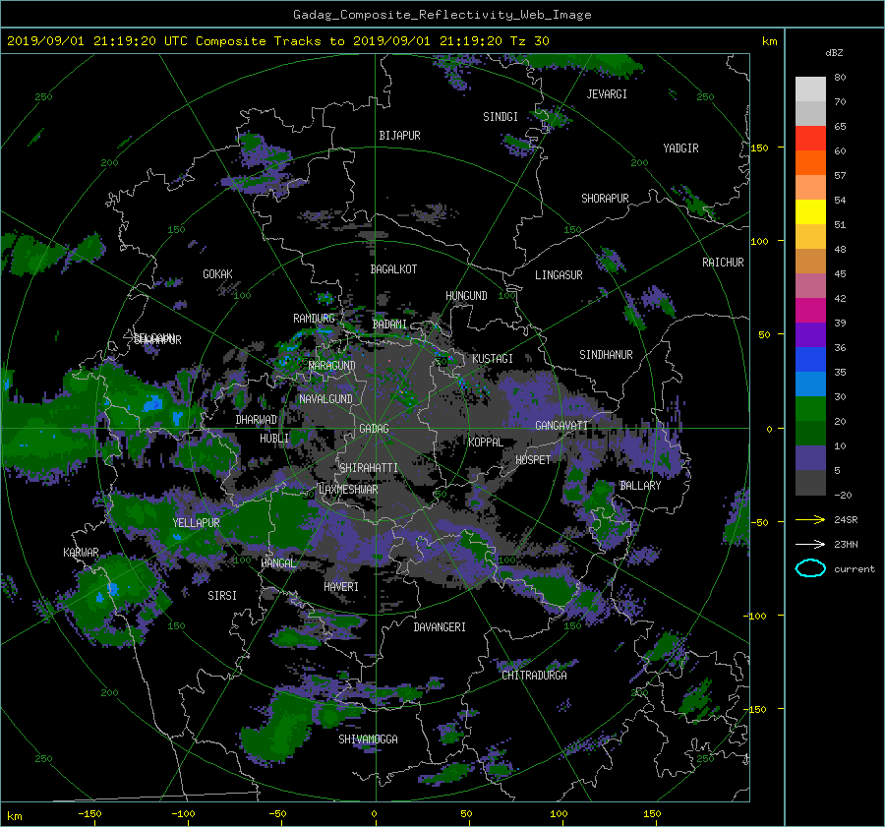Click the SINDHANUR city label
Screen dimensions: 885x827
point(606,355)
